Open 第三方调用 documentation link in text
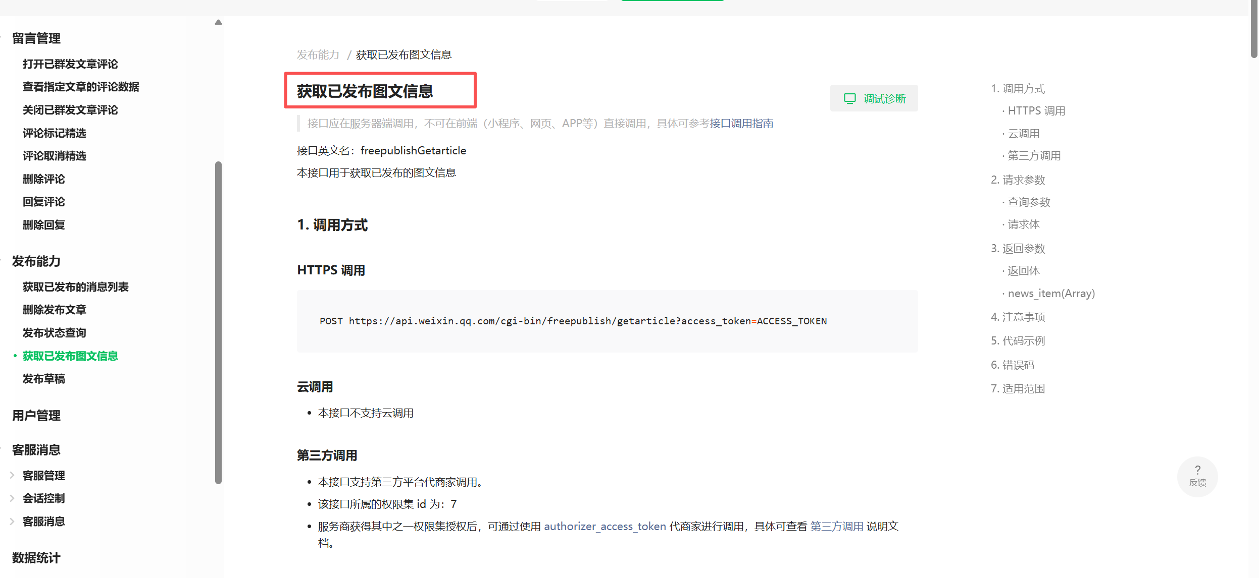This screenshot has height=578, width=1259. pyautogui.click(x=836, y=526)
